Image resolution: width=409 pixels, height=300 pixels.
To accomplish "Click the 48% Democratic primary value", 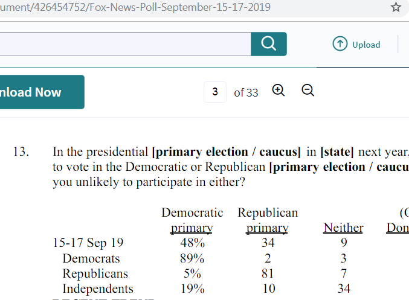I will (x=193, y=243).
